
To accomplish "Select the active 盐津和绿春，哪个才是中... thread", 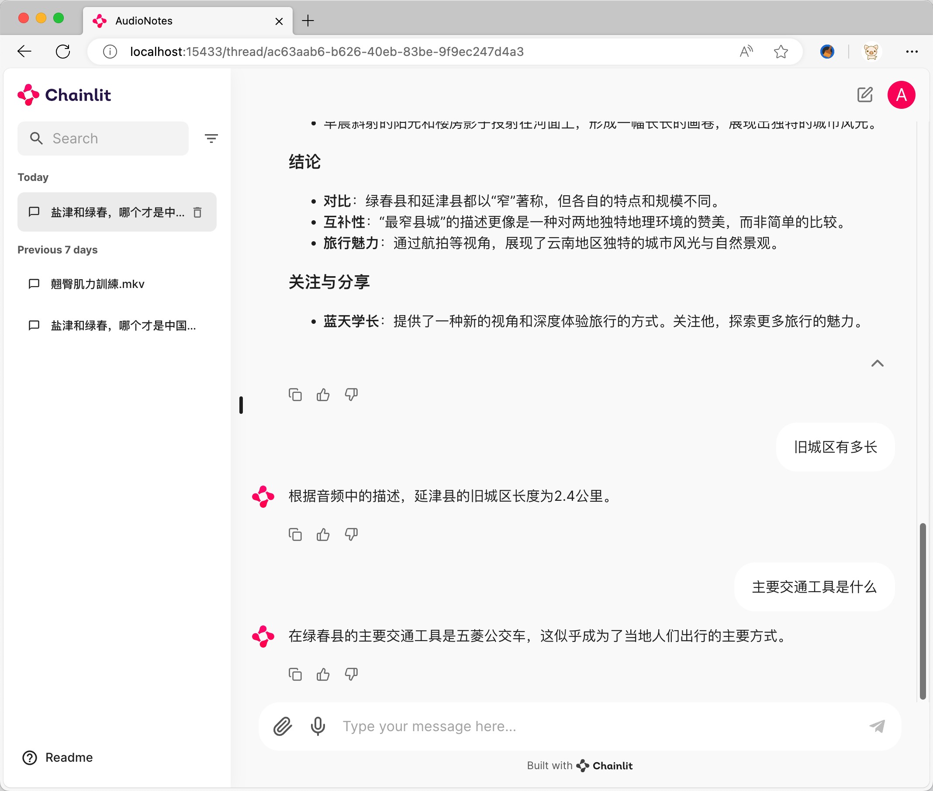I will click(116, 212).
